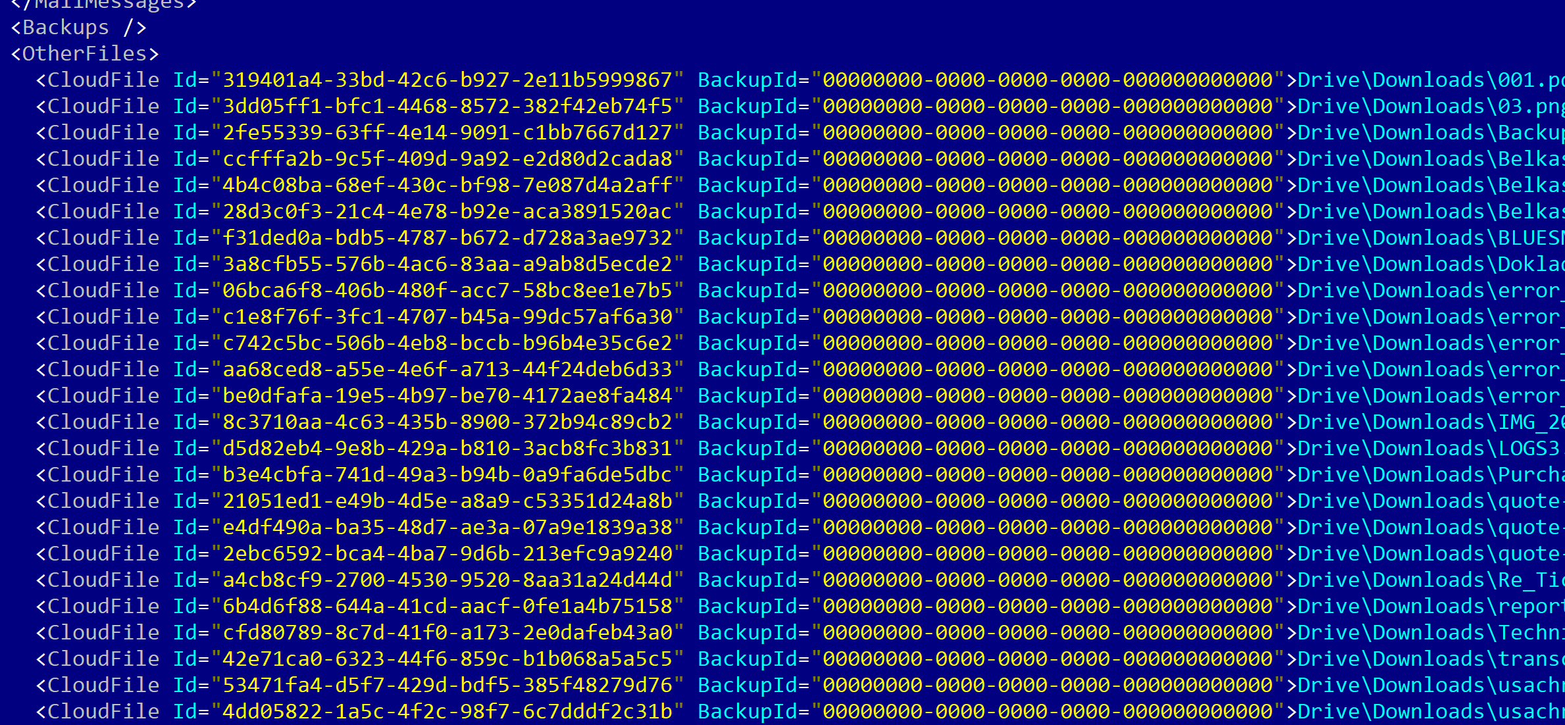Click the Id starting with 21051ed1
The image size is (1565, 725).
448,501
